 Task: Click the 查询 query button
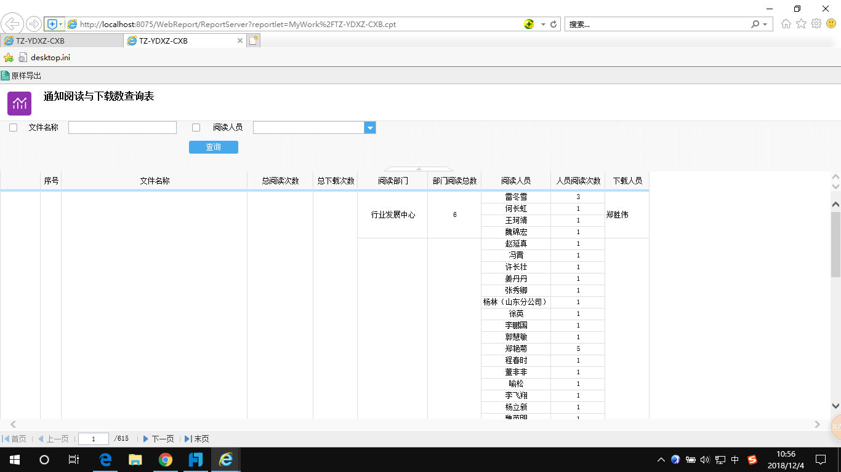[213, 147]
